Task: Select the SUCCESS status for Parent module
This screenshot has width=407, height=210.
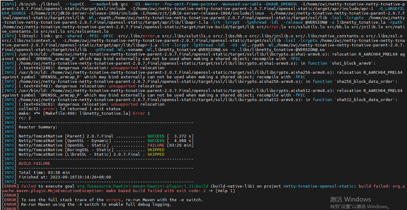Action: [x=156, y=136]
